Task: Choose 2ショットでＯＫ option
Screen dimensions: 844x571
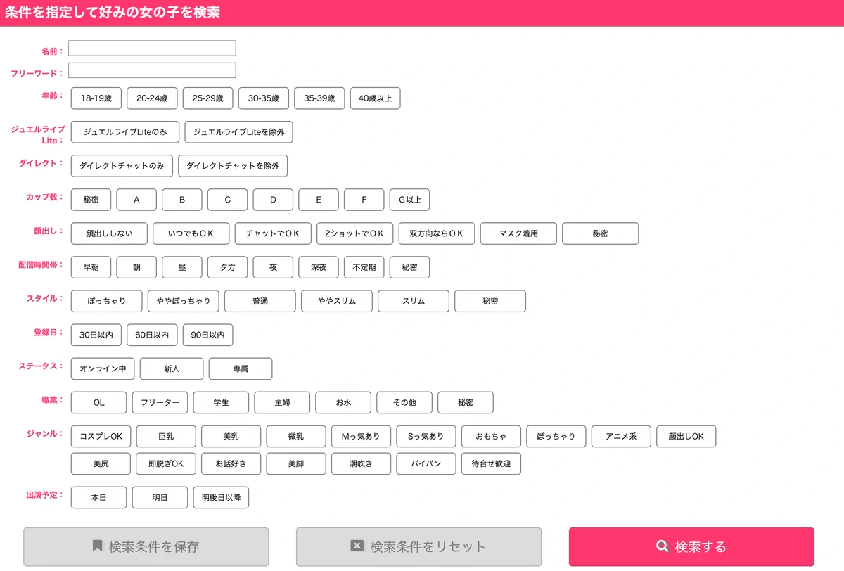Action: click(355, 233)
